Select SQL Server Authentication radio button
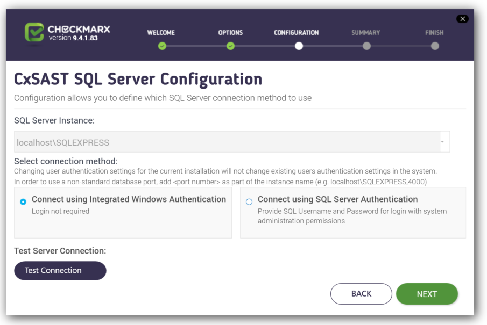This screenshot has height=325, width=487. (x=249, y=202)
